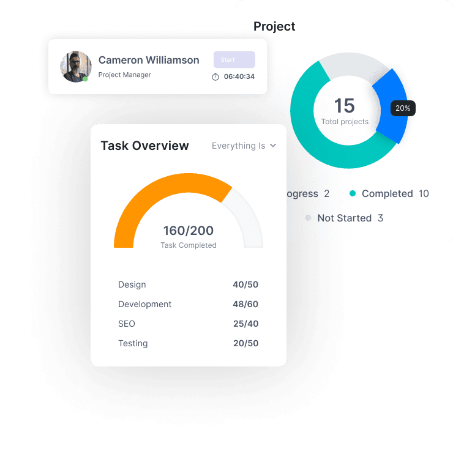Click the gray Not Started legend dot

click(308, 218)
